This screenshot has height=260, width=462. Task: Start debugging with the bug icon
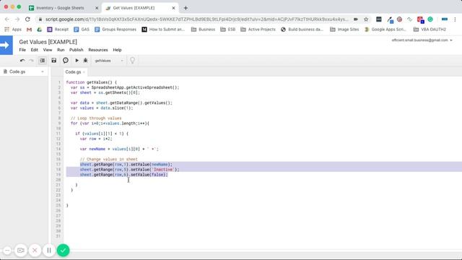click(x=85, y=61)
